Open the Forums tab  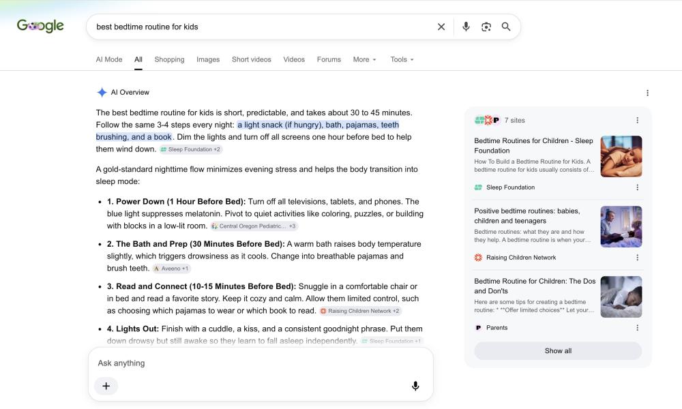tap(329, 59)
